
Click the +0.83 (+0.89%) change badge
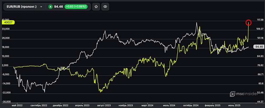click(76, 7)
